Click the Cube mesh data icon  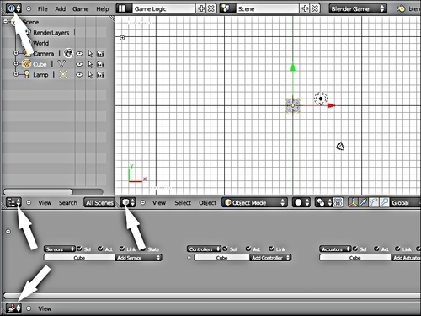tap(61, 64)
